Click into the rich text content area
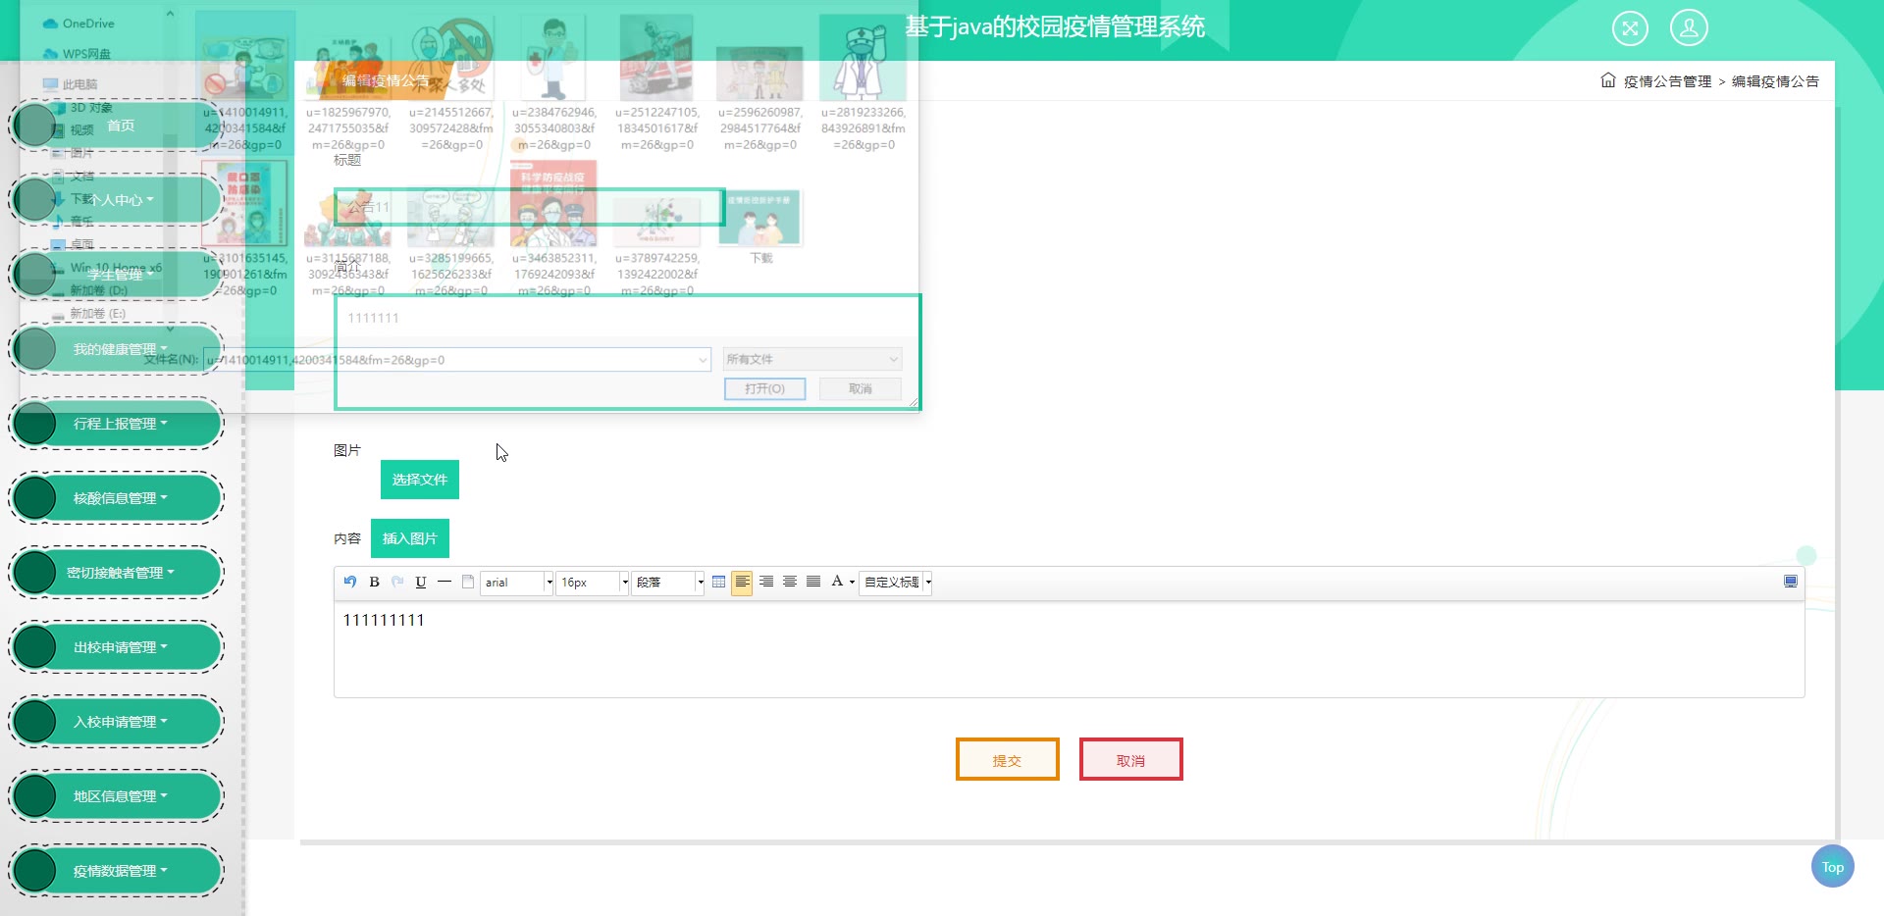 (1069, 648)
